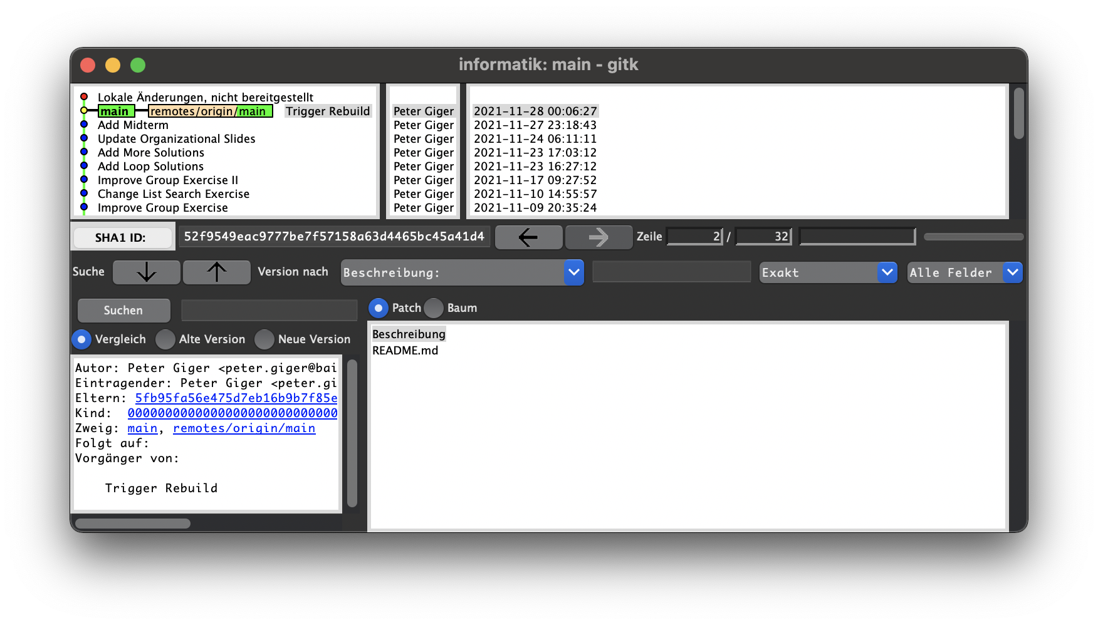The width and height of the screenshot is (1098, 625).
Task: Click the Suchen button
Action: point(123,311)
